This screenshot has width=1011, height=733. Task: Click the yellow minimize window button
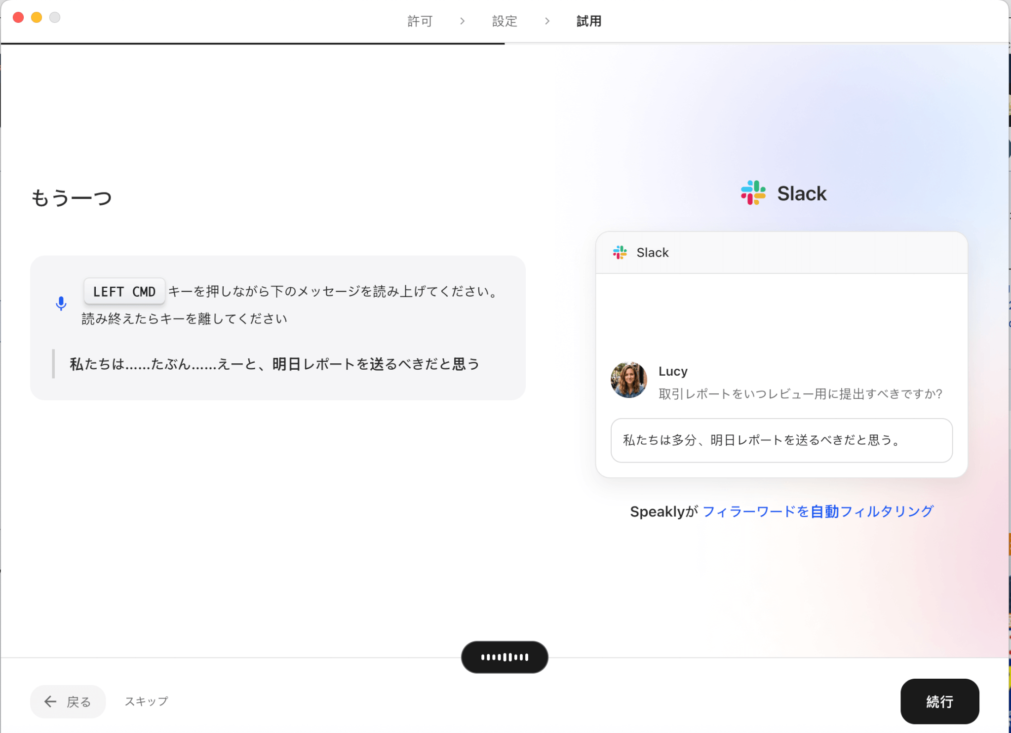(x=37, y=18)
